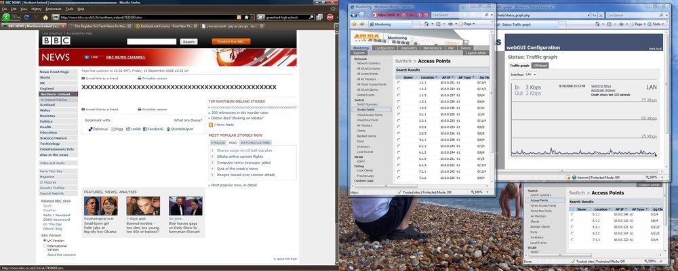Bookmark page with star icon in Firefox

247,18
